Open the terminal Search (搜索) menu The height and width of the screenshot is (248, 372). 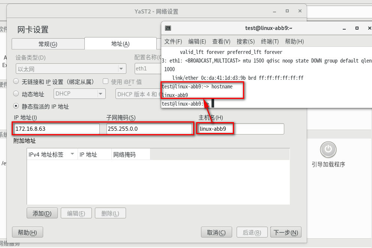(x=246, y=42)
